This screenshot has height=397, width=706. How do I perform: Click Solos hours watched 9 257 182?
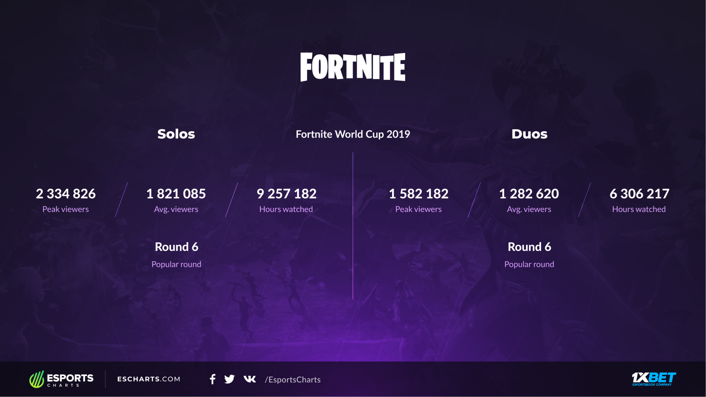point(286,194)
